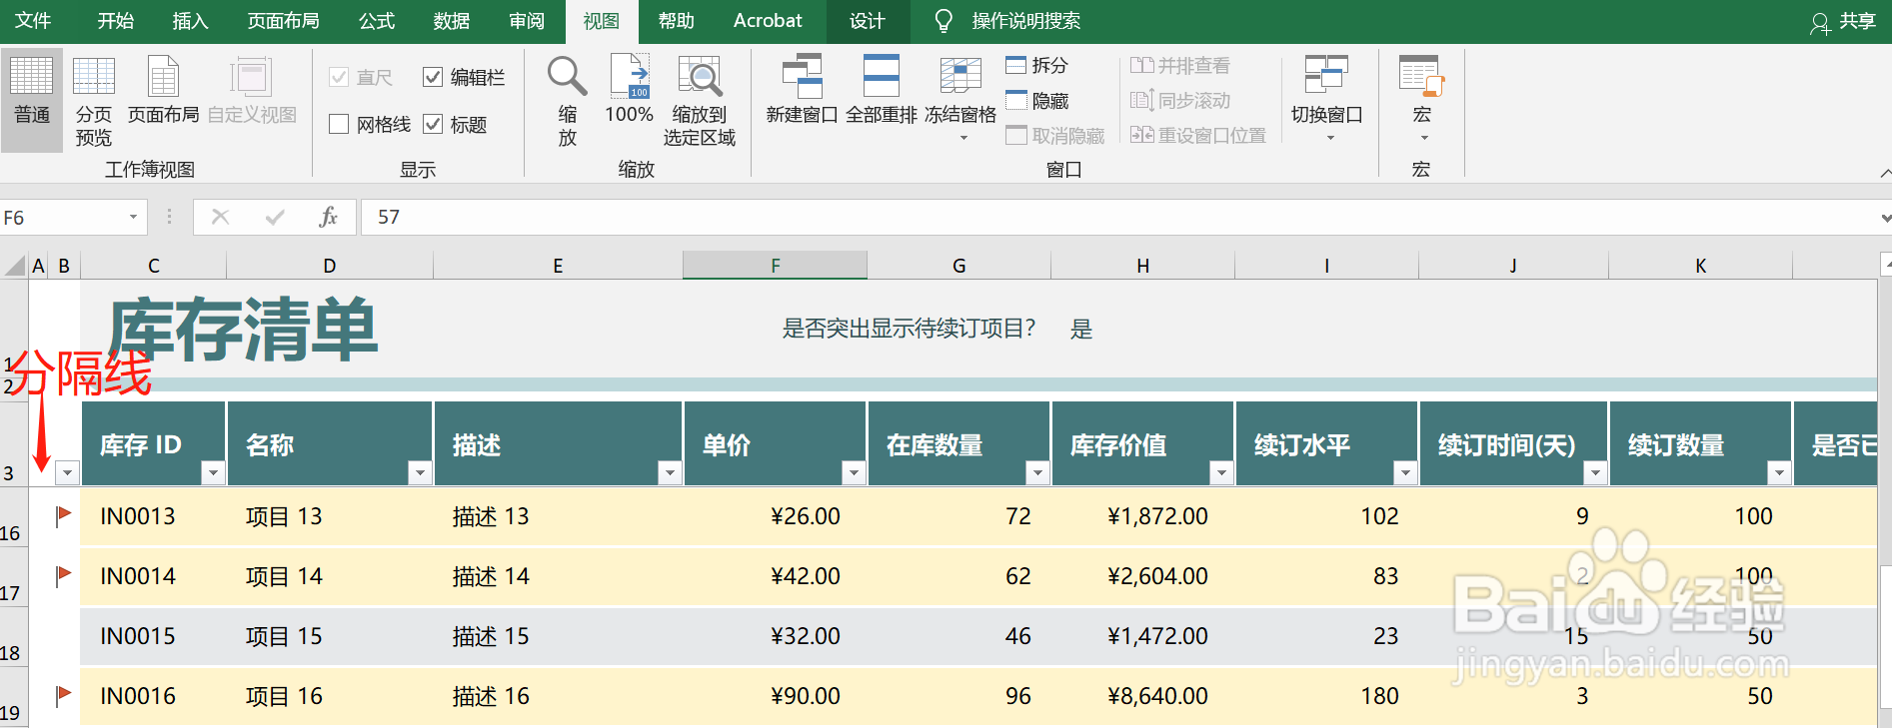Click the Select All corner triangle
1892x728 pixels.
point(15,266)
